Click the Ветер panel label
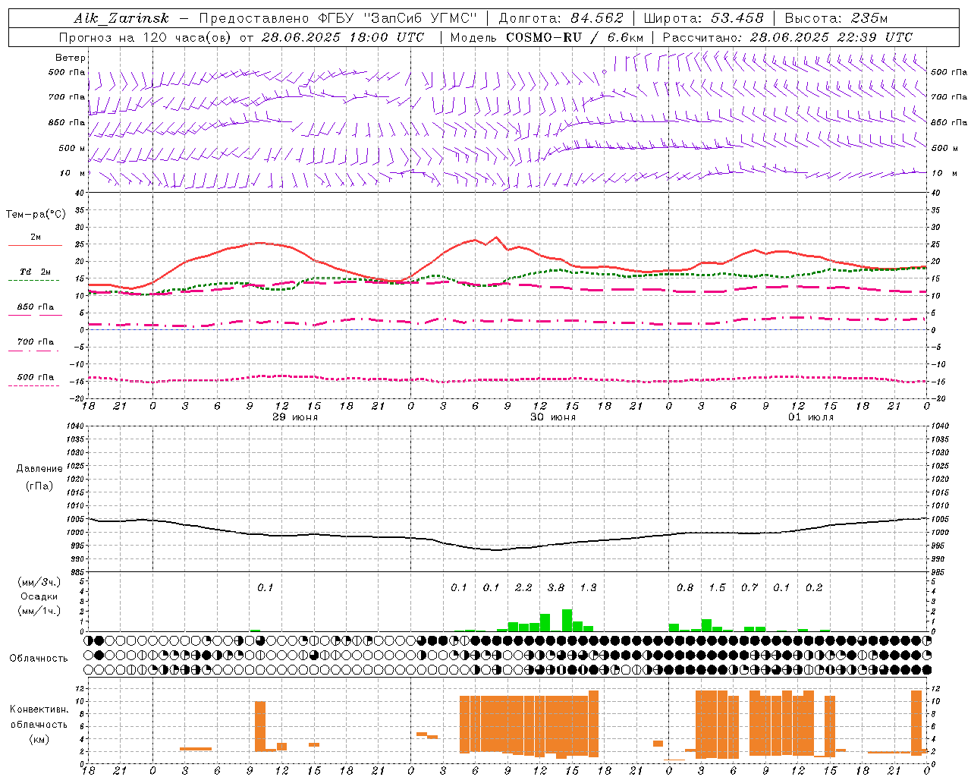The height and width of the screenshot is (777, 971). [71, 58]
